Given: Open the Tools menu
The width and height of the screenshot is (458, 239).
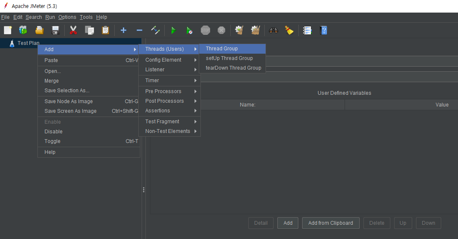Looking at the screenshot, I should (x=86, y=17).
